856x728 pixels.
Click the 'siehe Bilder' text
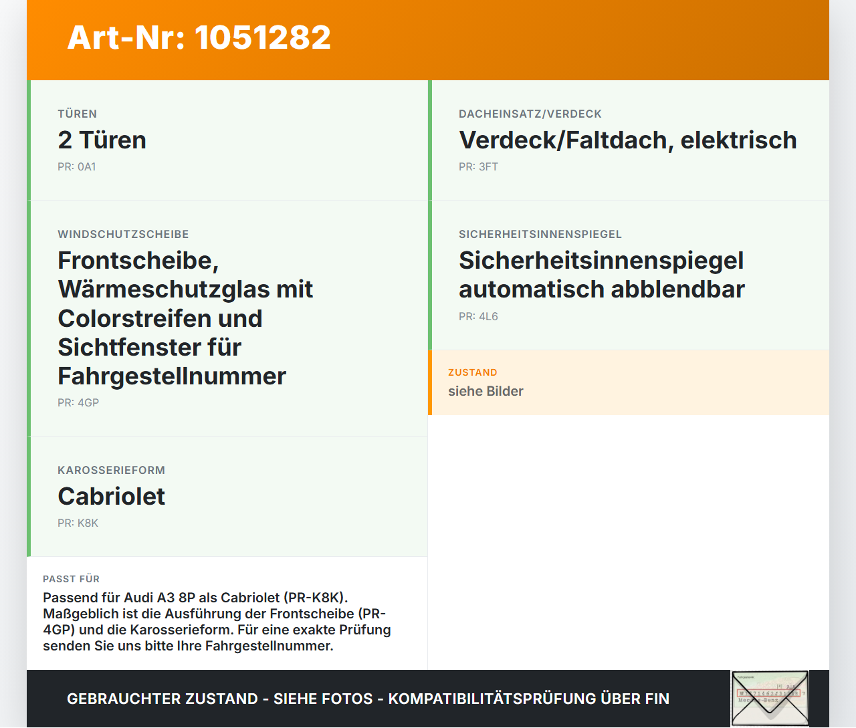(486, 392)
